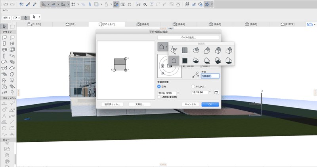Click the Undo arrow in the top toolbar
This screenshot has height=167, width=317.
tap(6, 4)
